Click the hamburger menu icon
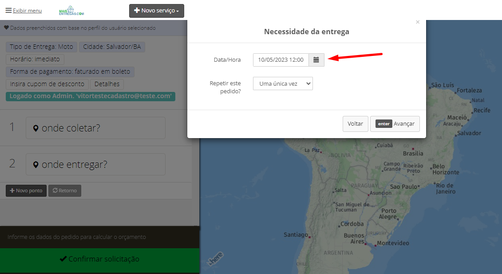Viewport: 502px width, 274px height. click(x=8, y=11)
